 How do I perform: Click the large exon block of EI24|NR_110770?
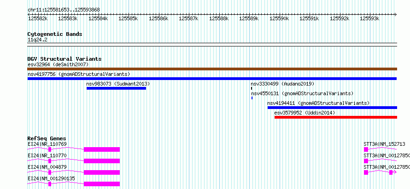(x=102, y=161)
